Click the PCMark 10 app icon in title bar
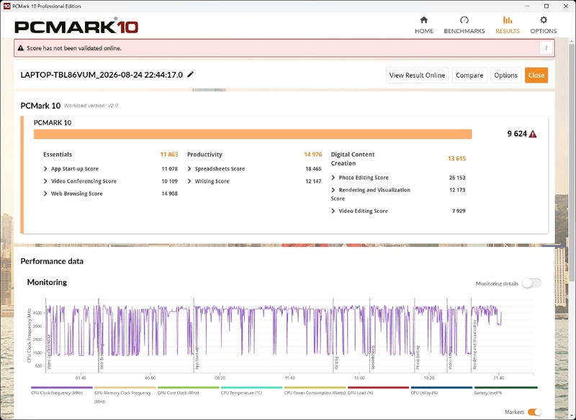 coord(6,6)
